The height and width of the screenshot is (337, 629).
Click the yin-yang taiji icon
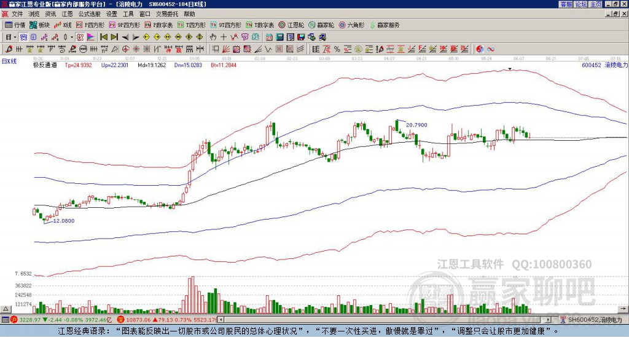click(x=480, y=49)
